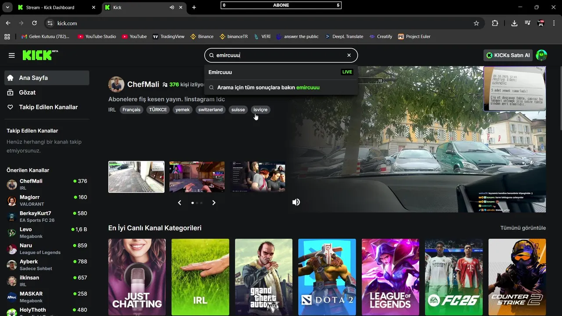562x316 pixels.
Task: Select the switzerland tag
Action: point(210,110)
